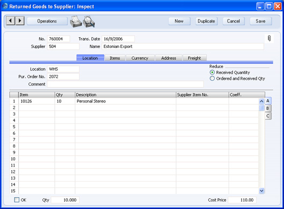Tick the OK checkbox
This screenshot has width=284, height=209.
[x=17, y=200]
